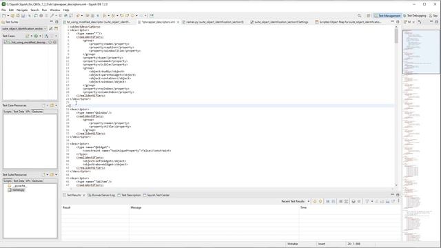The image size is (441, 248).
Task: Maximize the editor area
Action: click(x=398, y=21)
